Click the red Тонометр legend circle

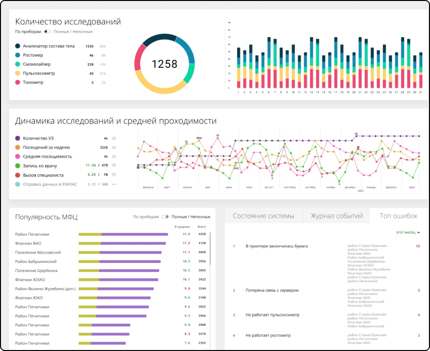pyautogui.click(x=17, y=82)
